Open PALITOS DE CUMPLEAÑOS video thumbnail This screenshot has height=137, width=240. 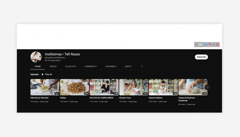tap(104, 87)
